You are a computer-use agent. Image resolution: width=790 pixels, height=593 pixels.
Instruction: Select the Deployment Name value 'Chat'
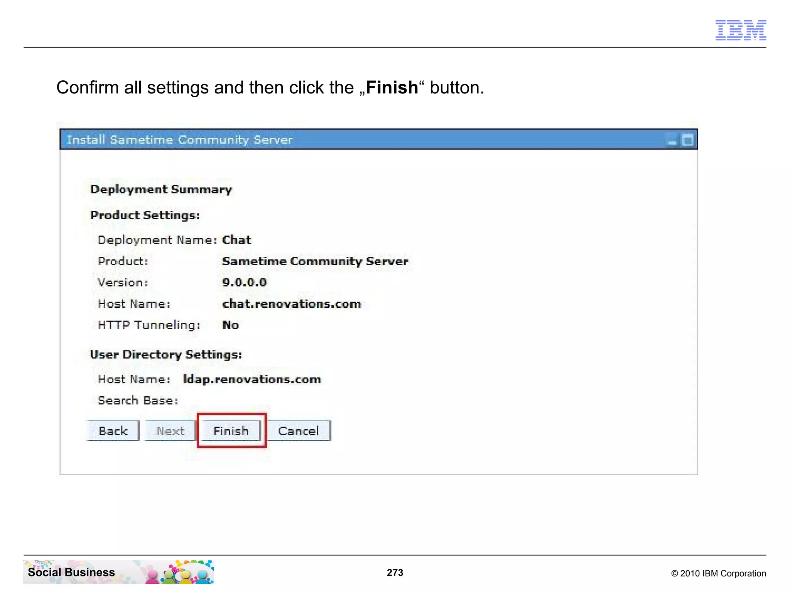point(237,240)
